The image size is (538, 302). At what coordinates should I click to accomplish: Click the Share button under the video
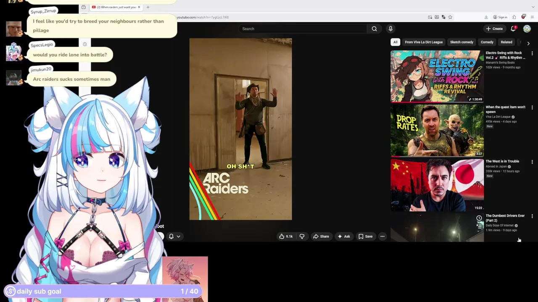point(321,237)
